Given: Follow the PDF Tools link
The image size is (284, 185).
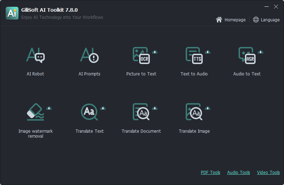Looking at the screenshot, I should [211, 172].
